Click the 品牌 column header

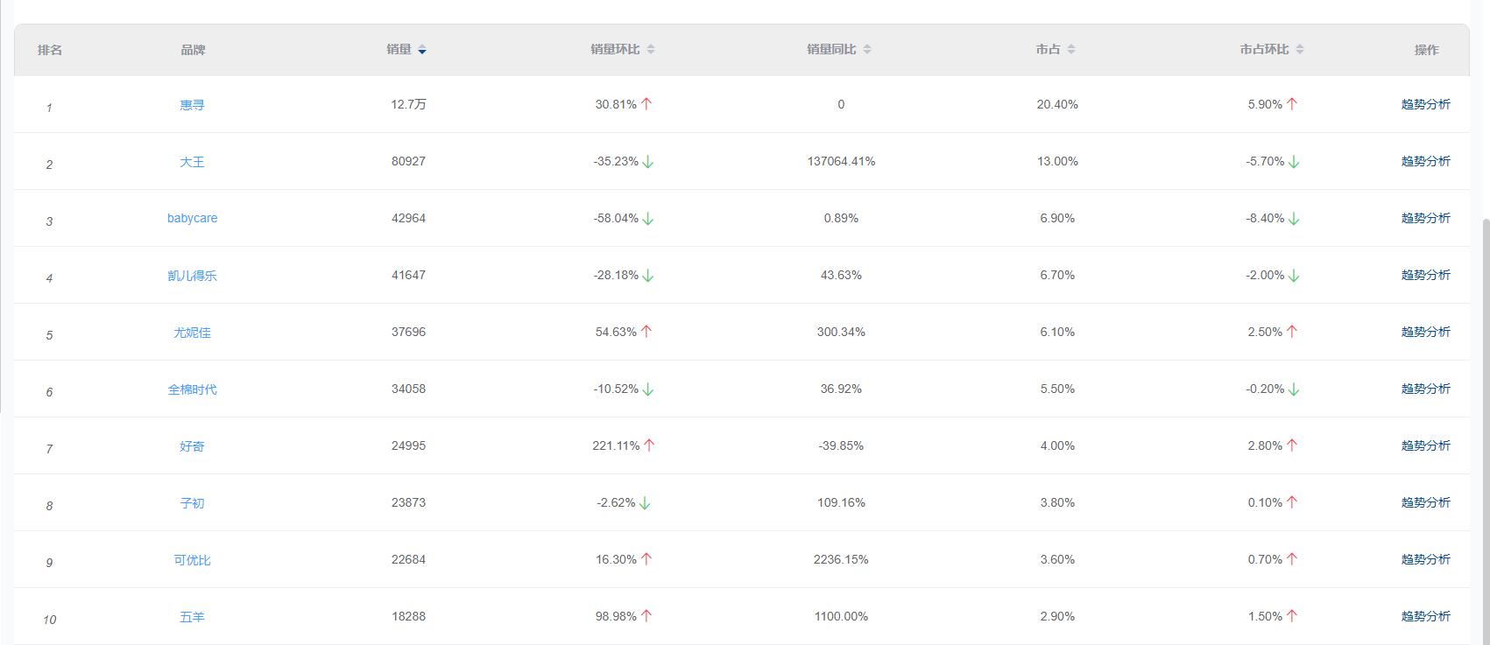(193, 50)
